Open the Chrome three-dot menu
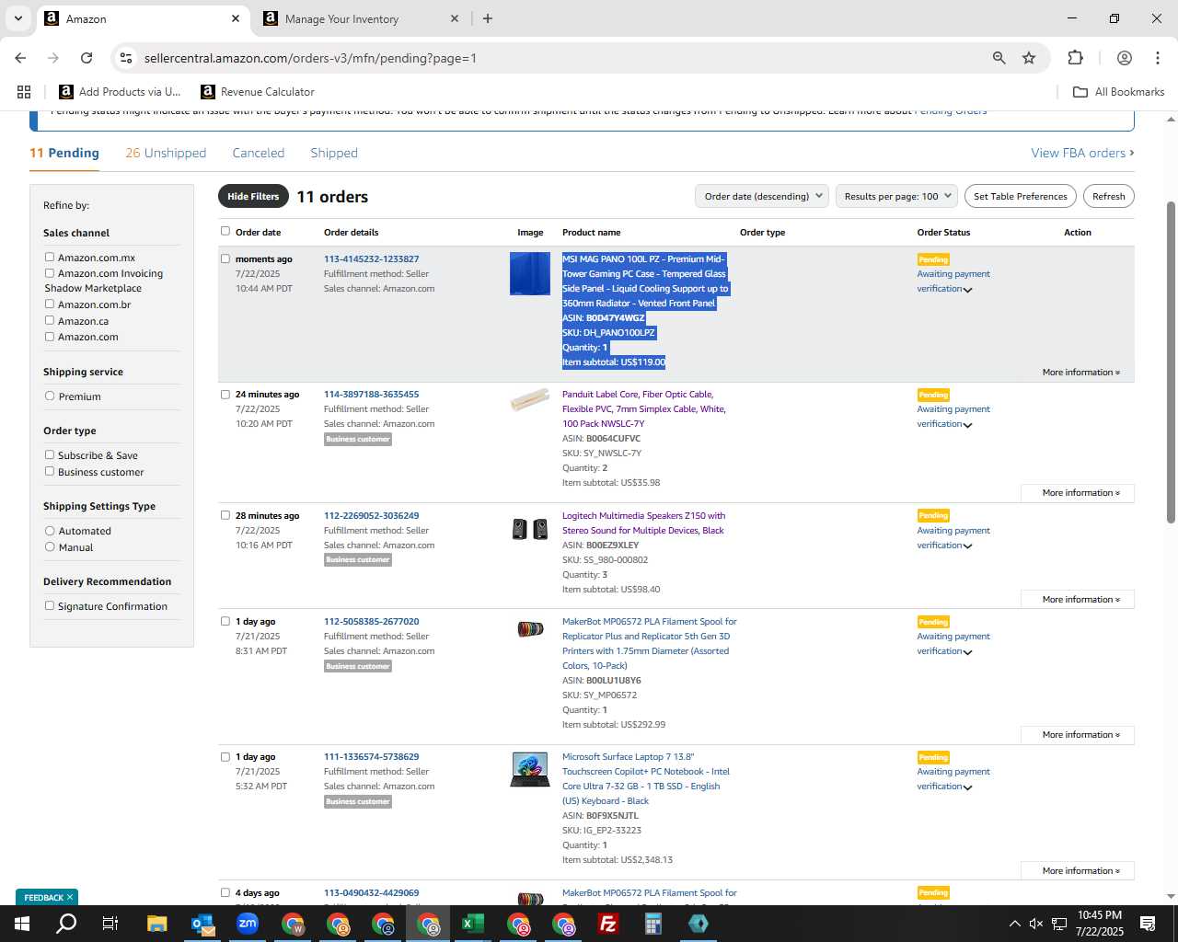The image size is (1178, 942). tap(1158, 58)
